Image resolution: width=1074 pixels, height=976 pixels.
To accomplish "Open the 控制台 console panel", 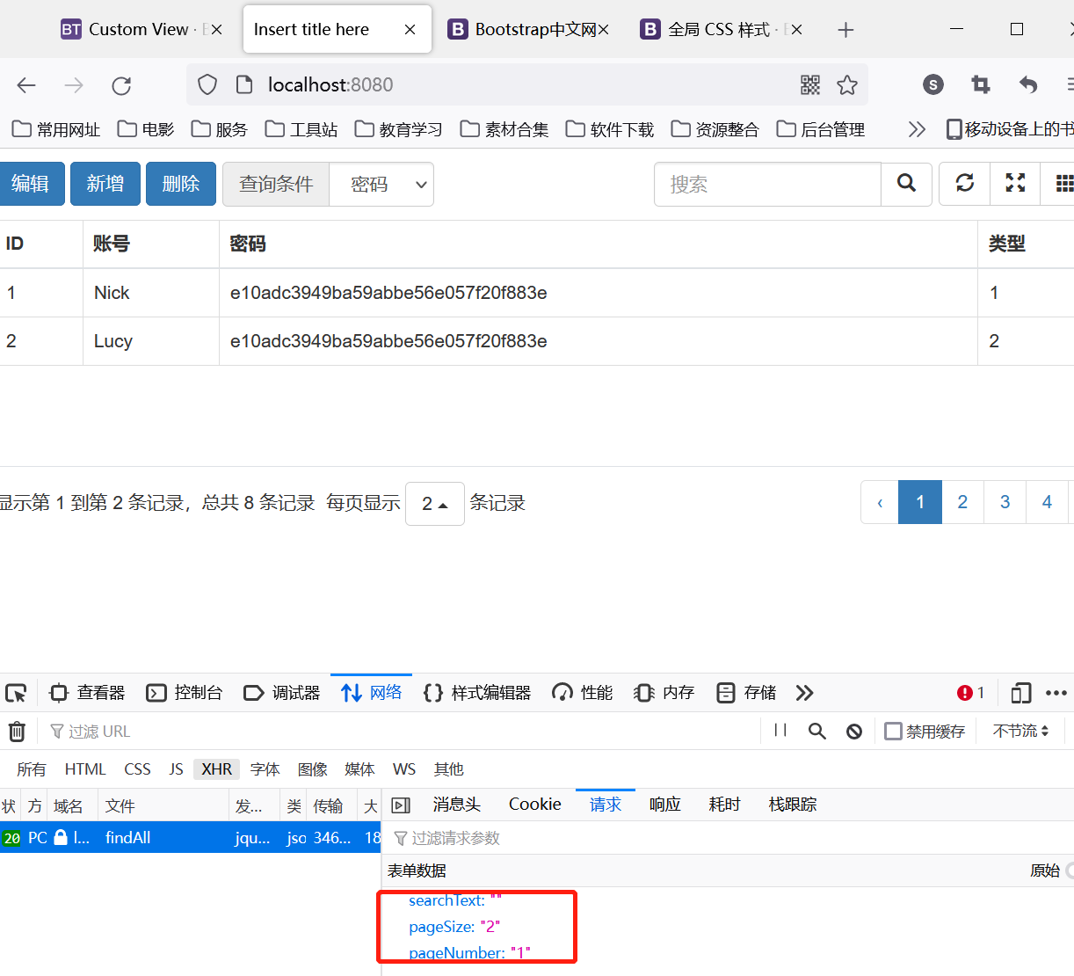I will 185,693.
